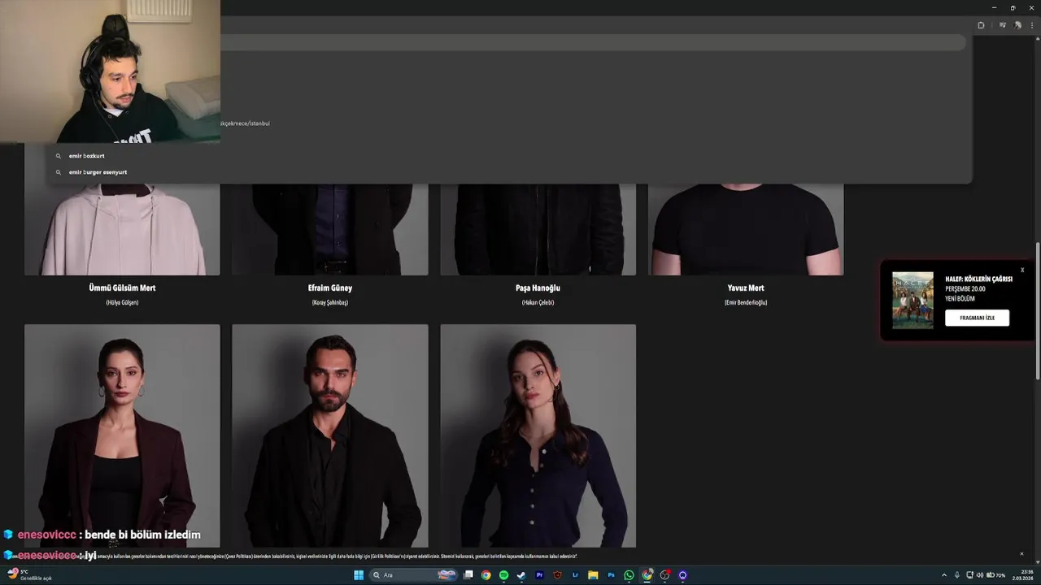Open WhatsApp from taskbar
This screenshot has height=585, width=1041.
click(629, 575)
